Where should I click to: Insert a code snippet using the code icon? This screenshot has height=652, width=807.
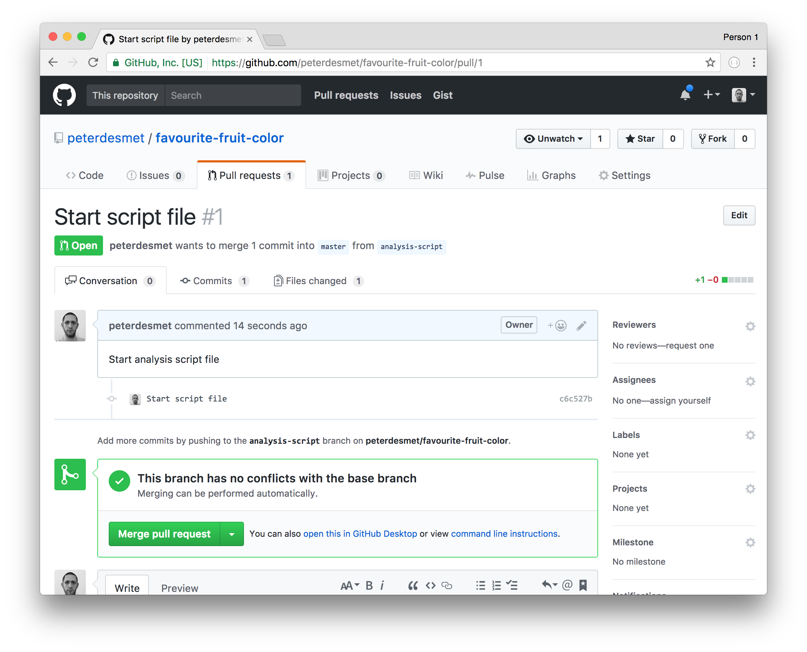click(431, 585)
